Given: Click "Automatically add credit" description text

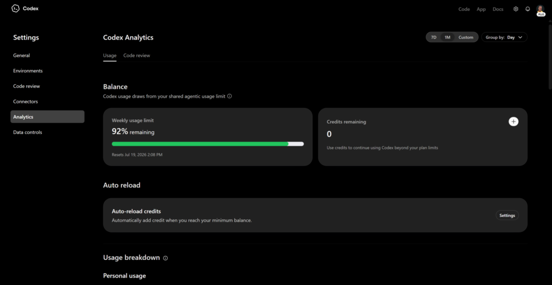Looking at the screenshot, I should tap(182, 221).
